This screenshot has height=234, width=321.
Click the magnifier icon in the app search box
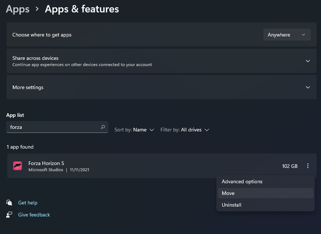tap(103, 127)
